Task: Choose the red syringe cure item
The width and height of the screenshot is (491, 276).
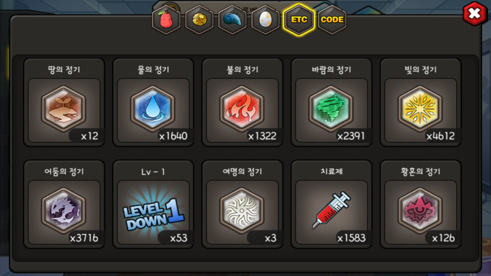Action: [331, 210]
